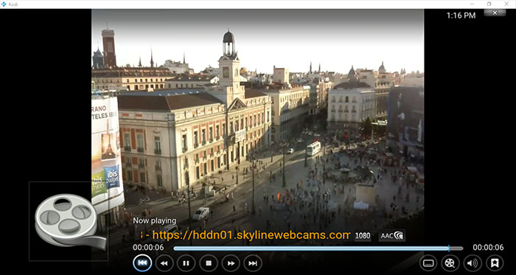This screenshot has height=275, width=516.
Task: Click the total duration time right
Action: [488, 248]
